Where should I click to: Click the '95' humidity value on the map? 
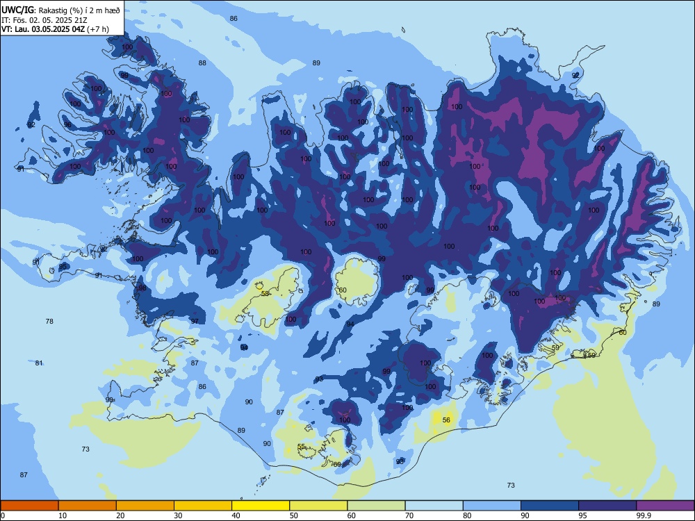[63, 266]
